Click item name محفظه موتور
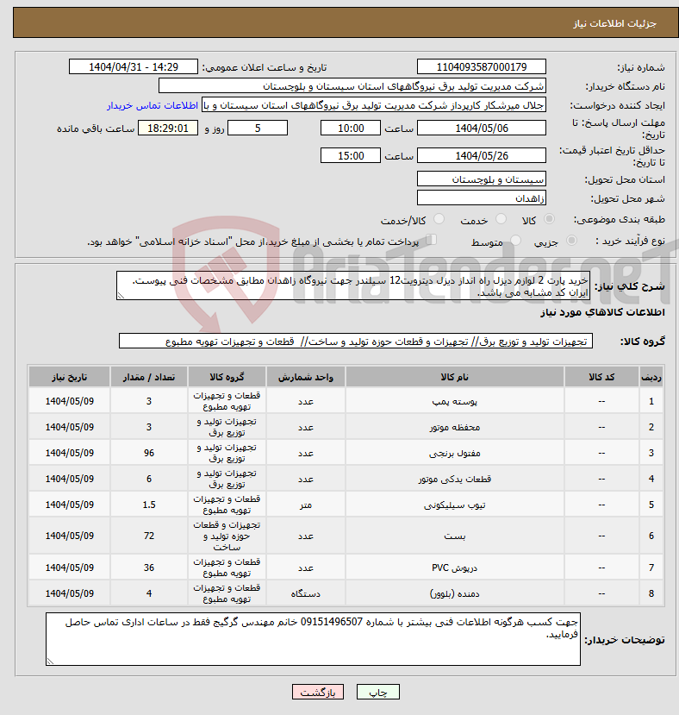The image size is (679, 715). [454, 427]
